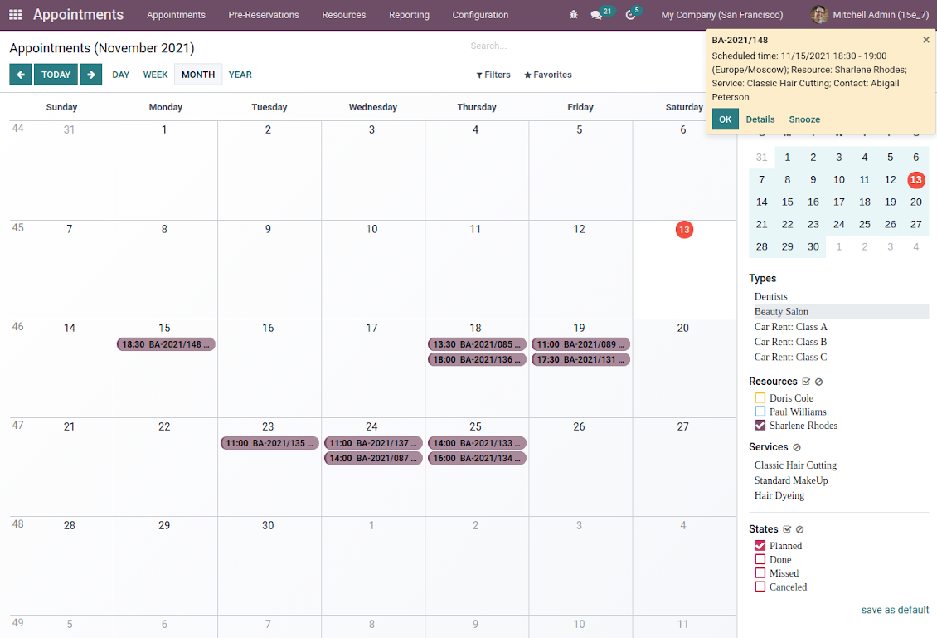Expand the Favorites dropdown
937x638 pixels.
548,75
